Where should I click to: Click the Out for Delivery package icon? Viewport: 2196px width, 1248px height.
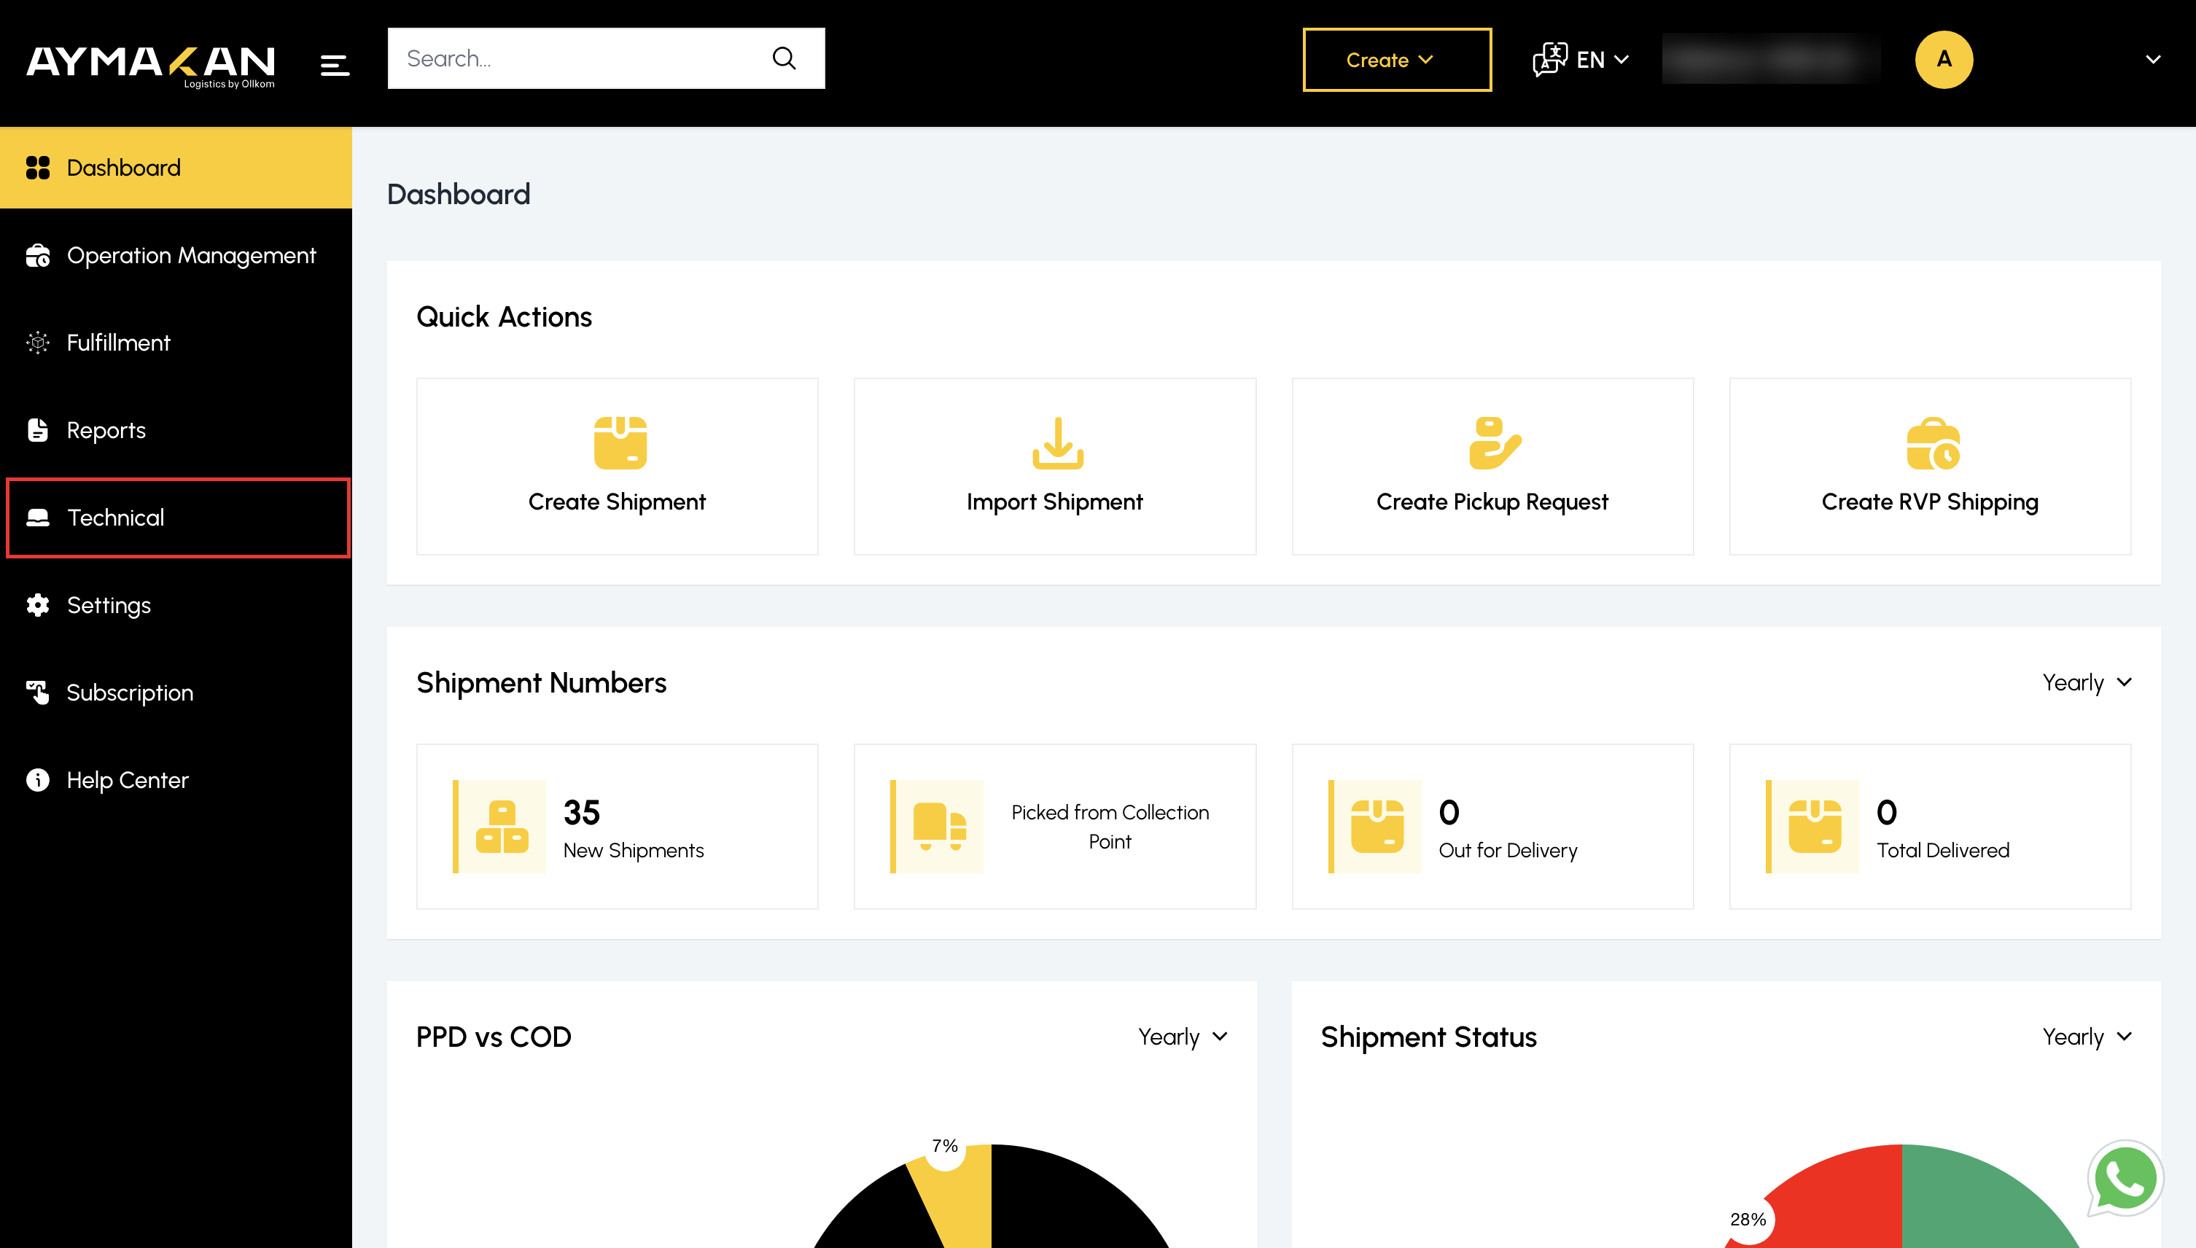pos(1377,826)
